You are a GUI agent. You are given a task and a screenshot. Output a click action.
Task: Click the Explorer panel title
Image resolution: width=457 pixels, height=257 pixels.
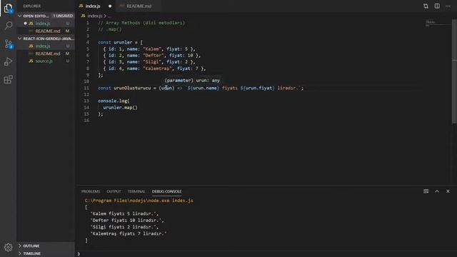[x=32, y=6]
